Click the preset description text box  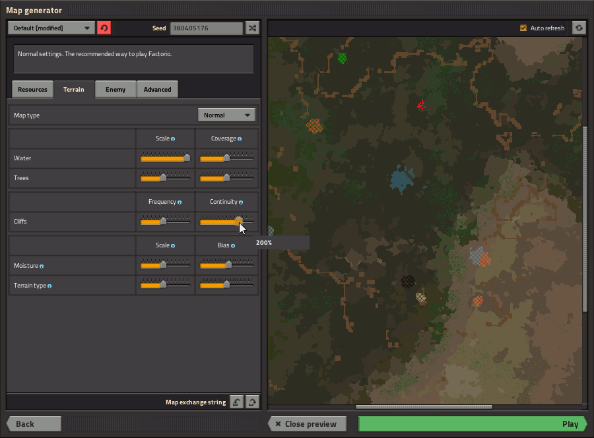point(133,59)
